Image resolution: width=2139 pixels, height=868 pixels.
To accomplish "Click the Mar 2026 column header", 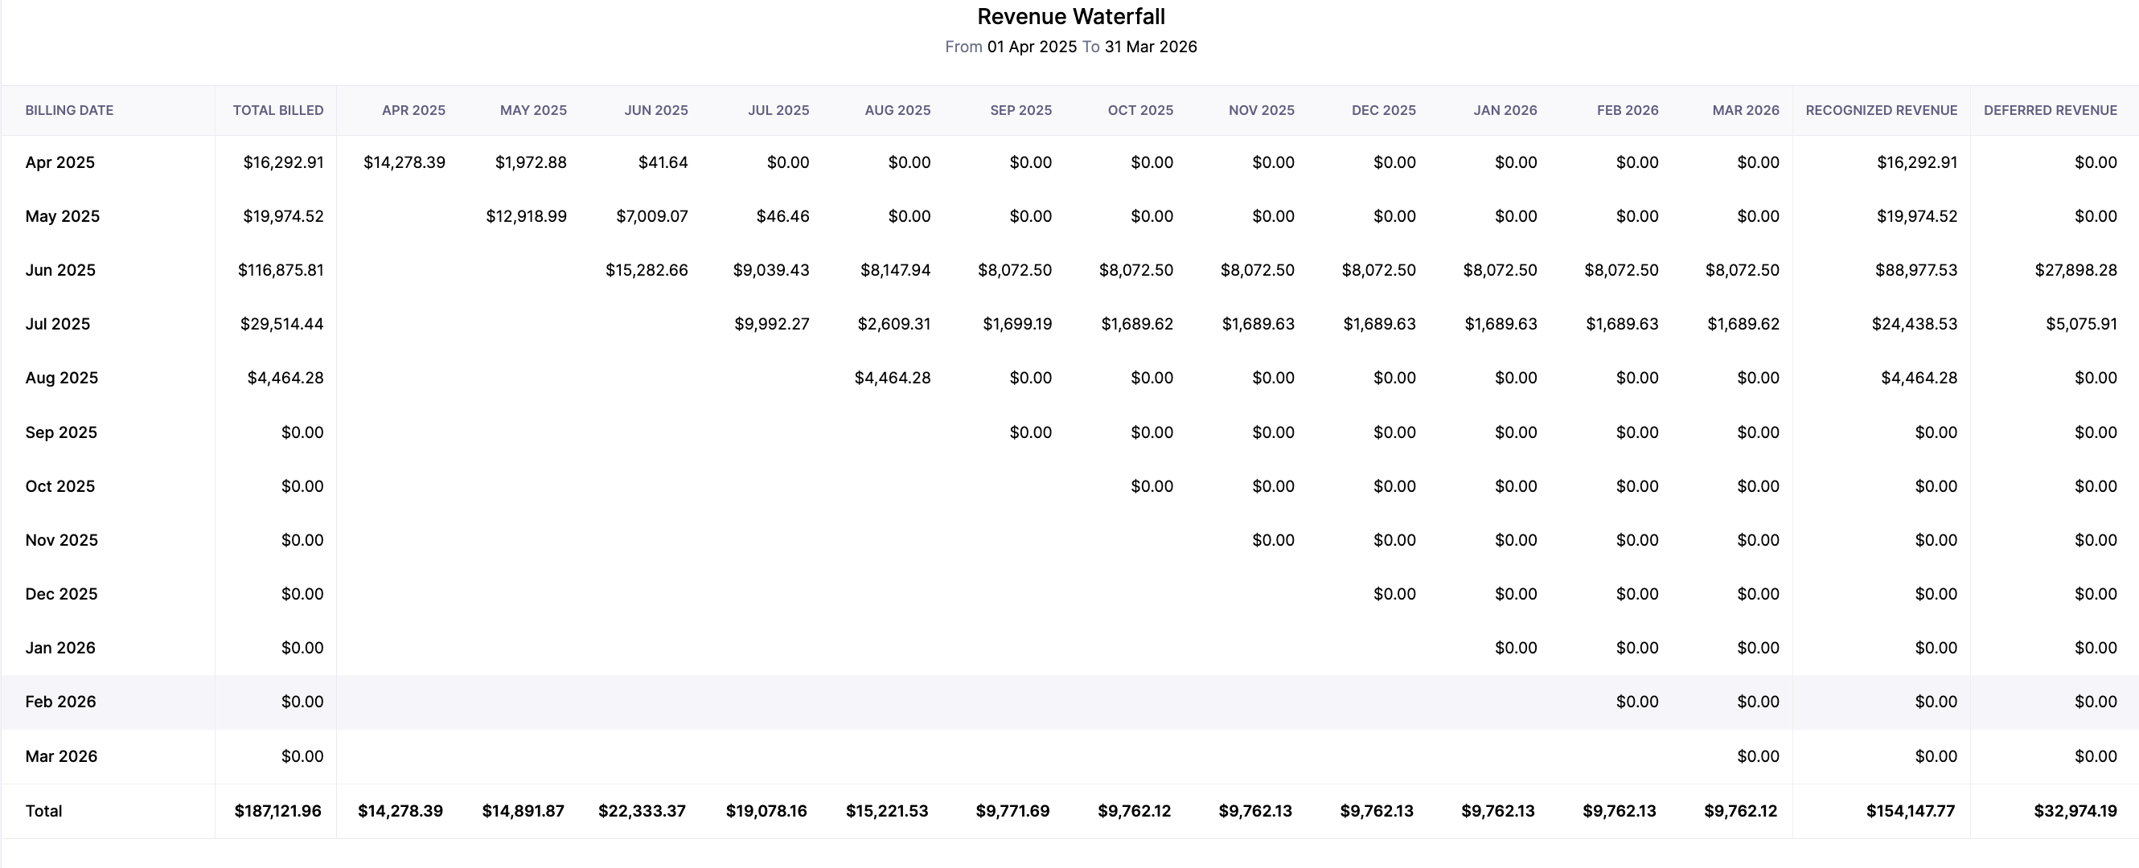I will click(1745, 110).
